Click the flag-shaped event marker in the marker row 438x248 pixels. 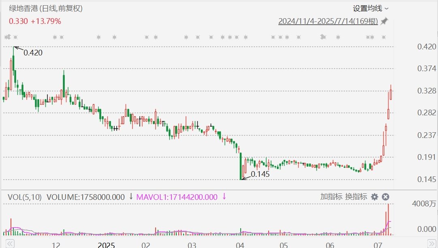point(323,37)
